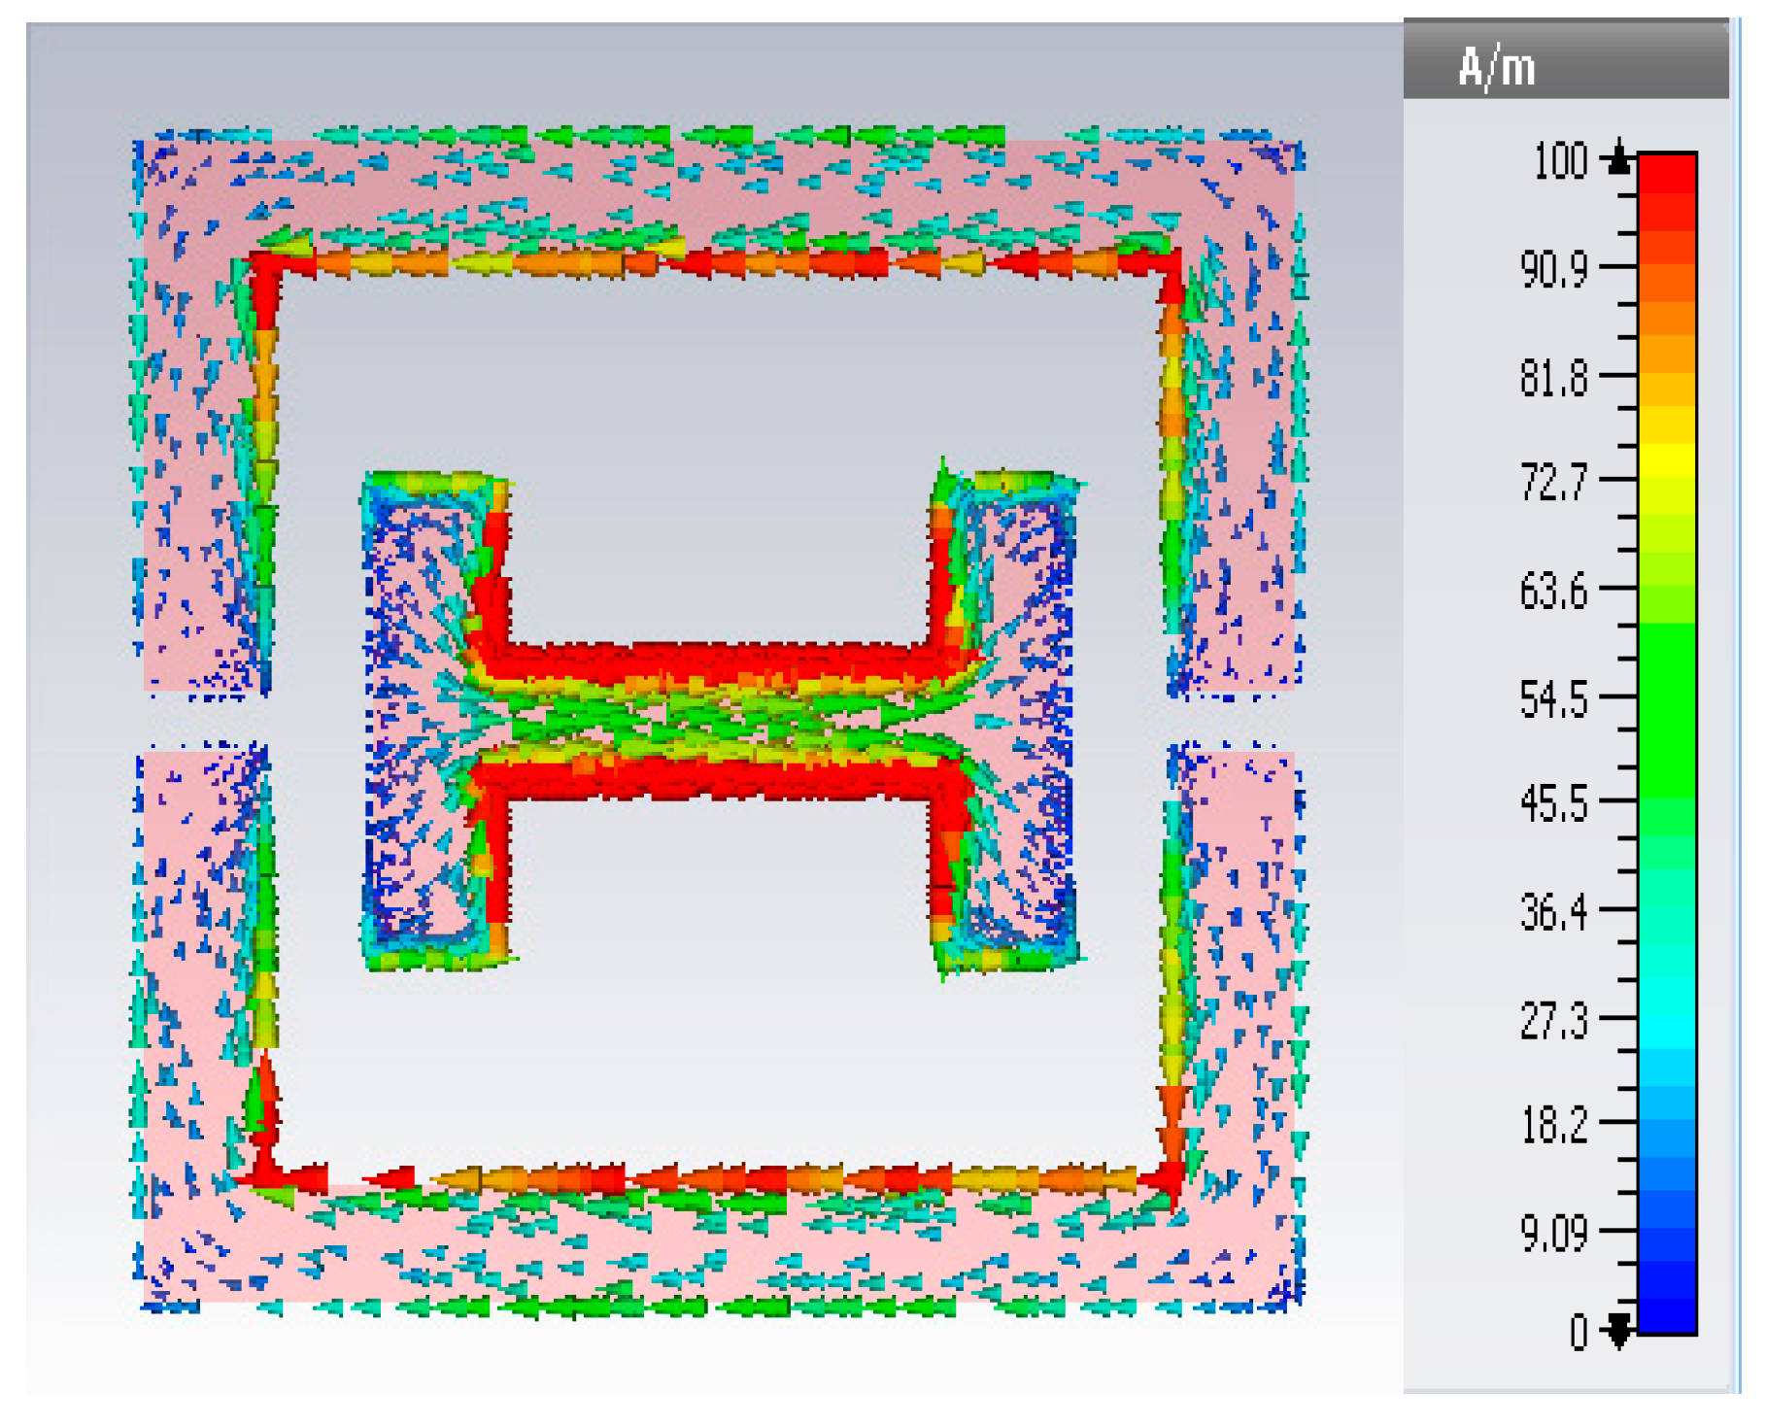Click the right rectangular pad of the H resonator
This screenshot has height=1426, width=1765.
coord(1022,720)
